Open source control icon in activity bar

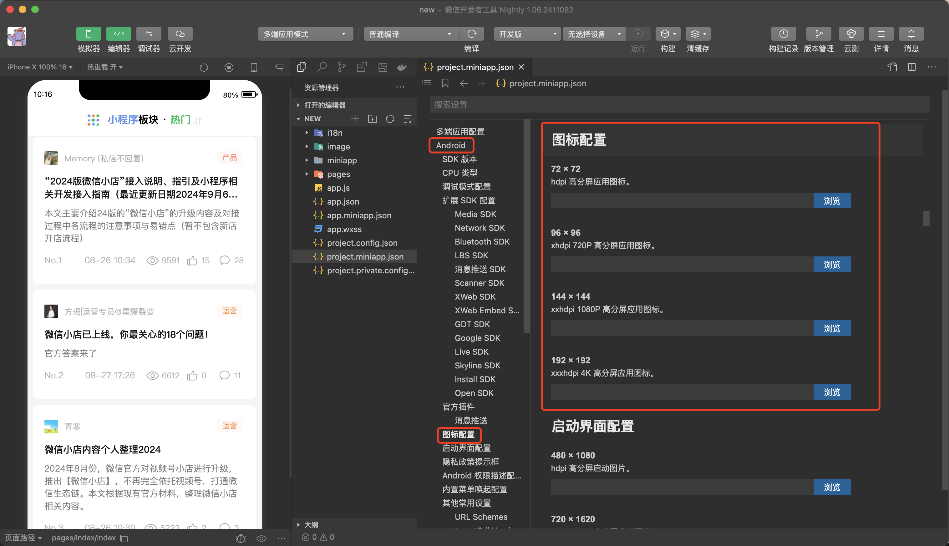(x=342, y=67)
